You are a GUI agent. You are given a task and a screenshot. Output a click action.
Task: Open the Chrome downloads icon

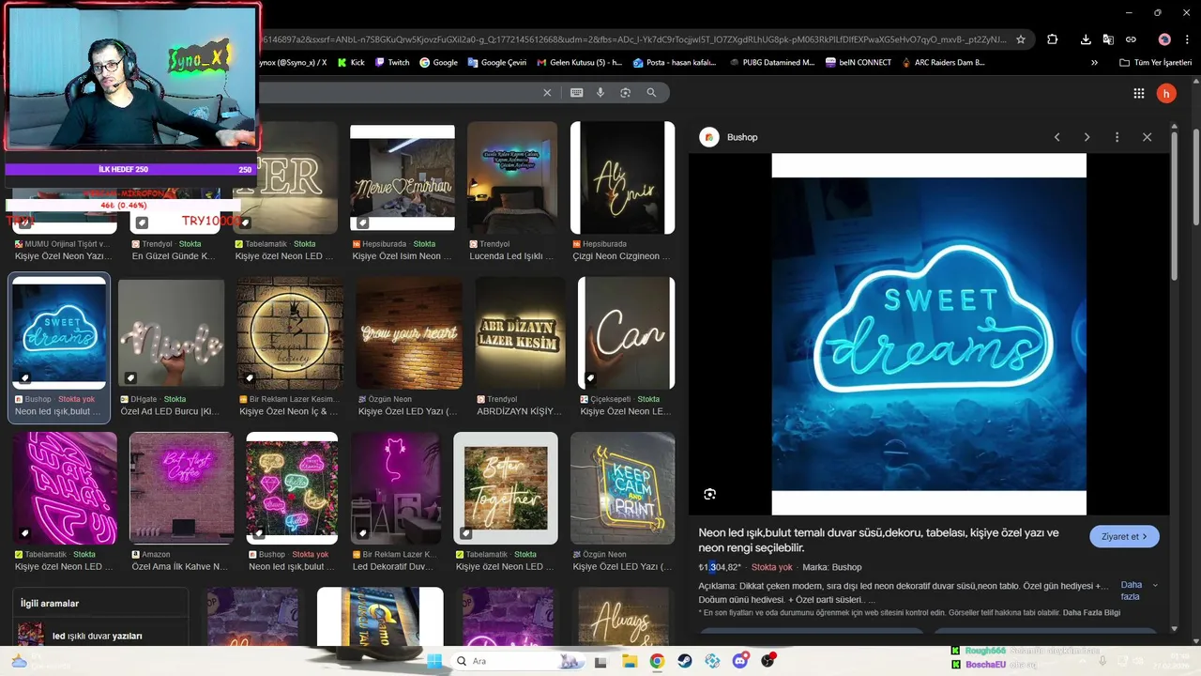pos(1086,39)
